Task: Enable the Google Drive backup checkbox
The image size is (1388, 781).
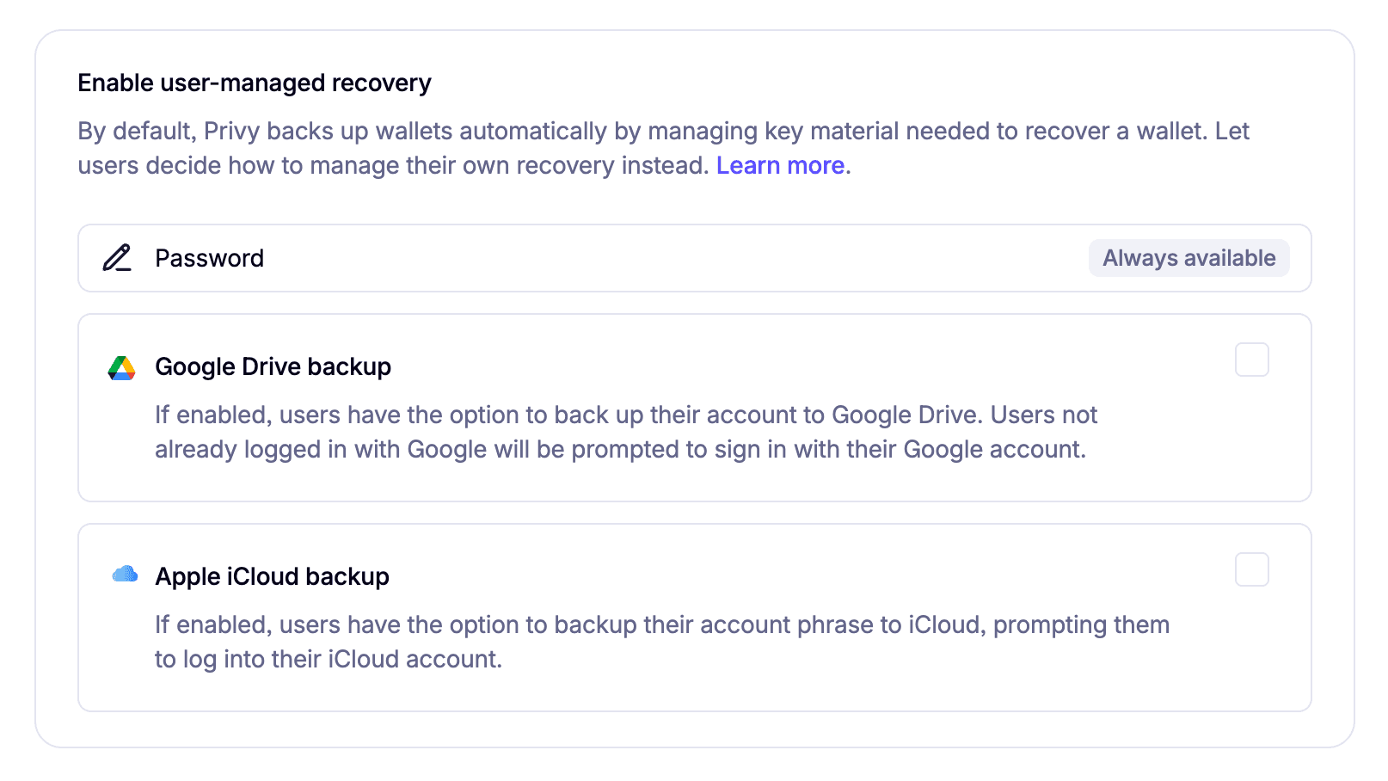Action: 1251,360
